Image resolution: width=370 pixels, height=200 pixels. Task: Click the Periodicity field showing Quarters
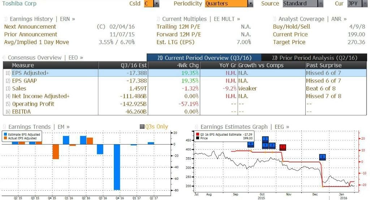tap(226, 4)
